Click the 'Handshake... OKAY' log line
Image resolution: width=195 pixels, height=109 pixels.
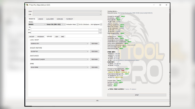coord(114,18)
